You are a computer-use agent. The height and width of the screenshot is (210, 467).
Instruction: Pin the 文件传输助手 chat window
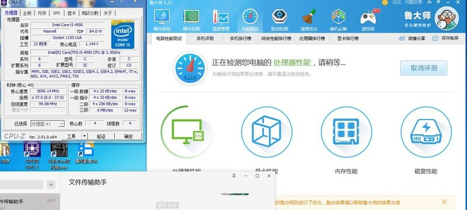(x=234, y=176)
